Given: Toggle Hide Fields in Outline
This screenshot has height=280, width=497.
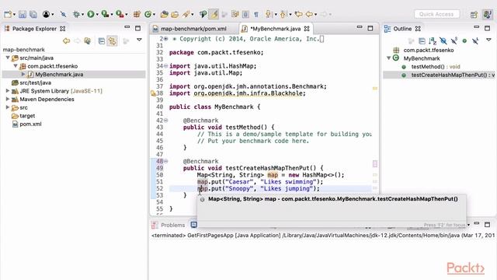Looking at the screenshot, I should click(443, 41).
